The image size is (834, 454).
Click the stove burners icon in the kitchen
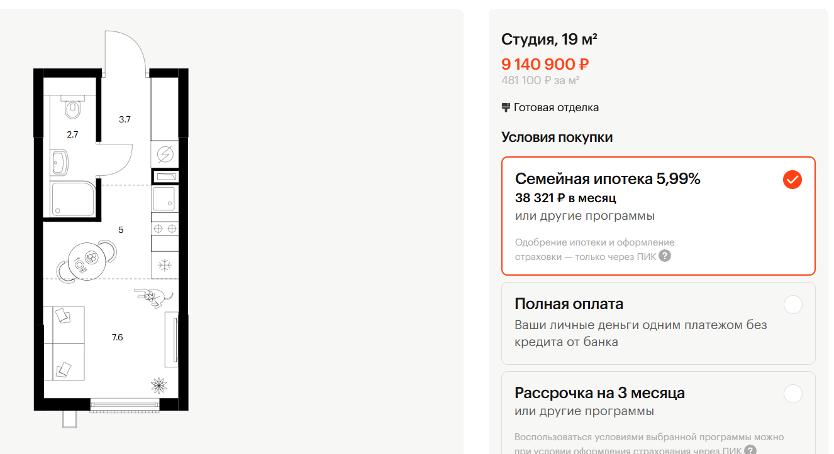[x=165, y=229]
